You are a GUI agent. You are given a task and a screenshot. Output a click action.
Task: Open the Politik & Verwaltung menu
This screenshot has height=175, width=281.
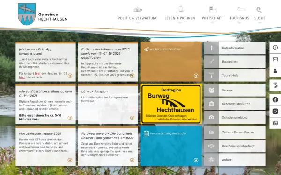[138, 18]
